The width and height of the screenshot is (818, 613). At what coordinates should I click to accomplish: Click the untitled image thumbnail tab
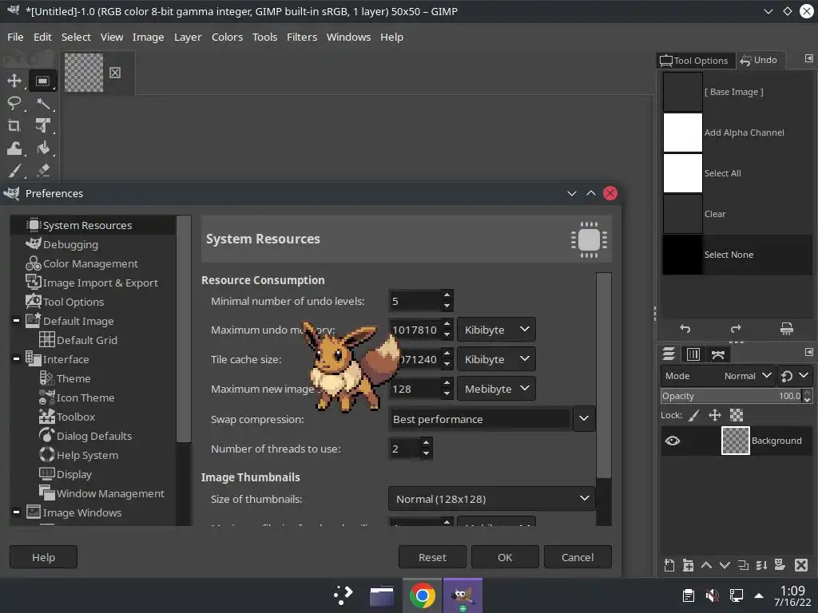(x=84, y=73)
